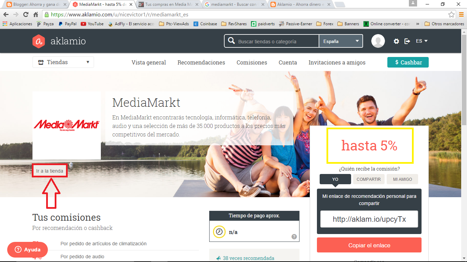
Task: Click in the Buscar tiendas search field
Action: coord(272,41)
